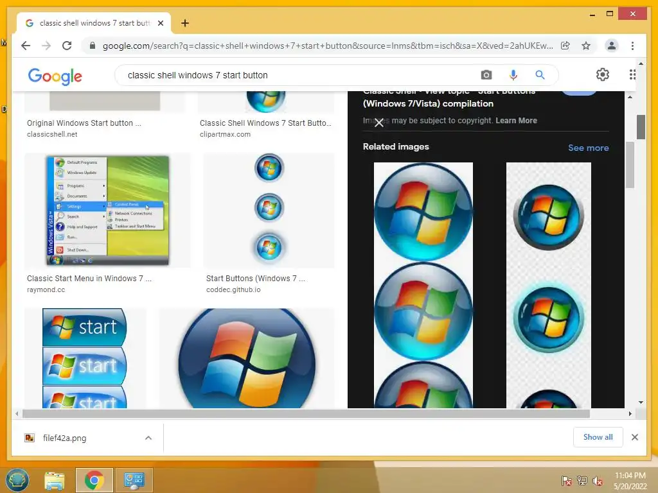
Task: Click the preview panel vertical scrollbar thumb
Action: [630, 165]
